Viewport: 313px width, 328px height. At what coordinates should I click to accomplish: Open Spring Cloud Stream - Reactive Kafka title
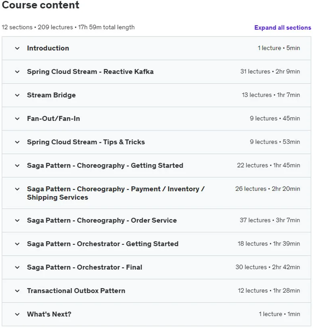tap(90, 72)
